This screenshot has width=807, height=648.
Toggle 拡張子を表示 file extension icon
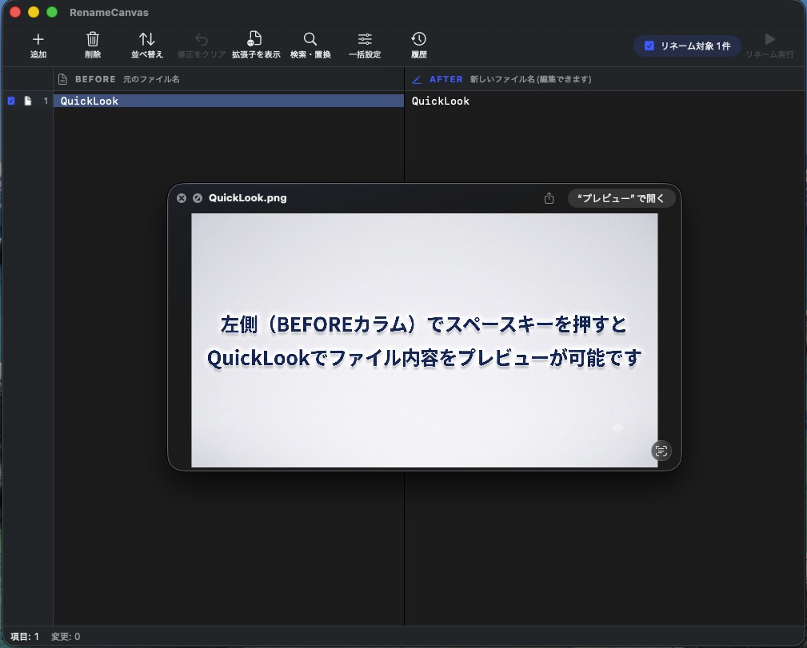pos(255,38)
